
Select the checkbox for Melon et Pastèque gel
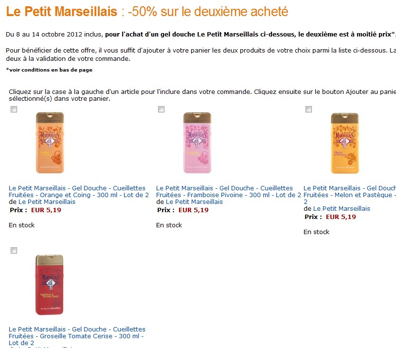(x=308, y=109)
